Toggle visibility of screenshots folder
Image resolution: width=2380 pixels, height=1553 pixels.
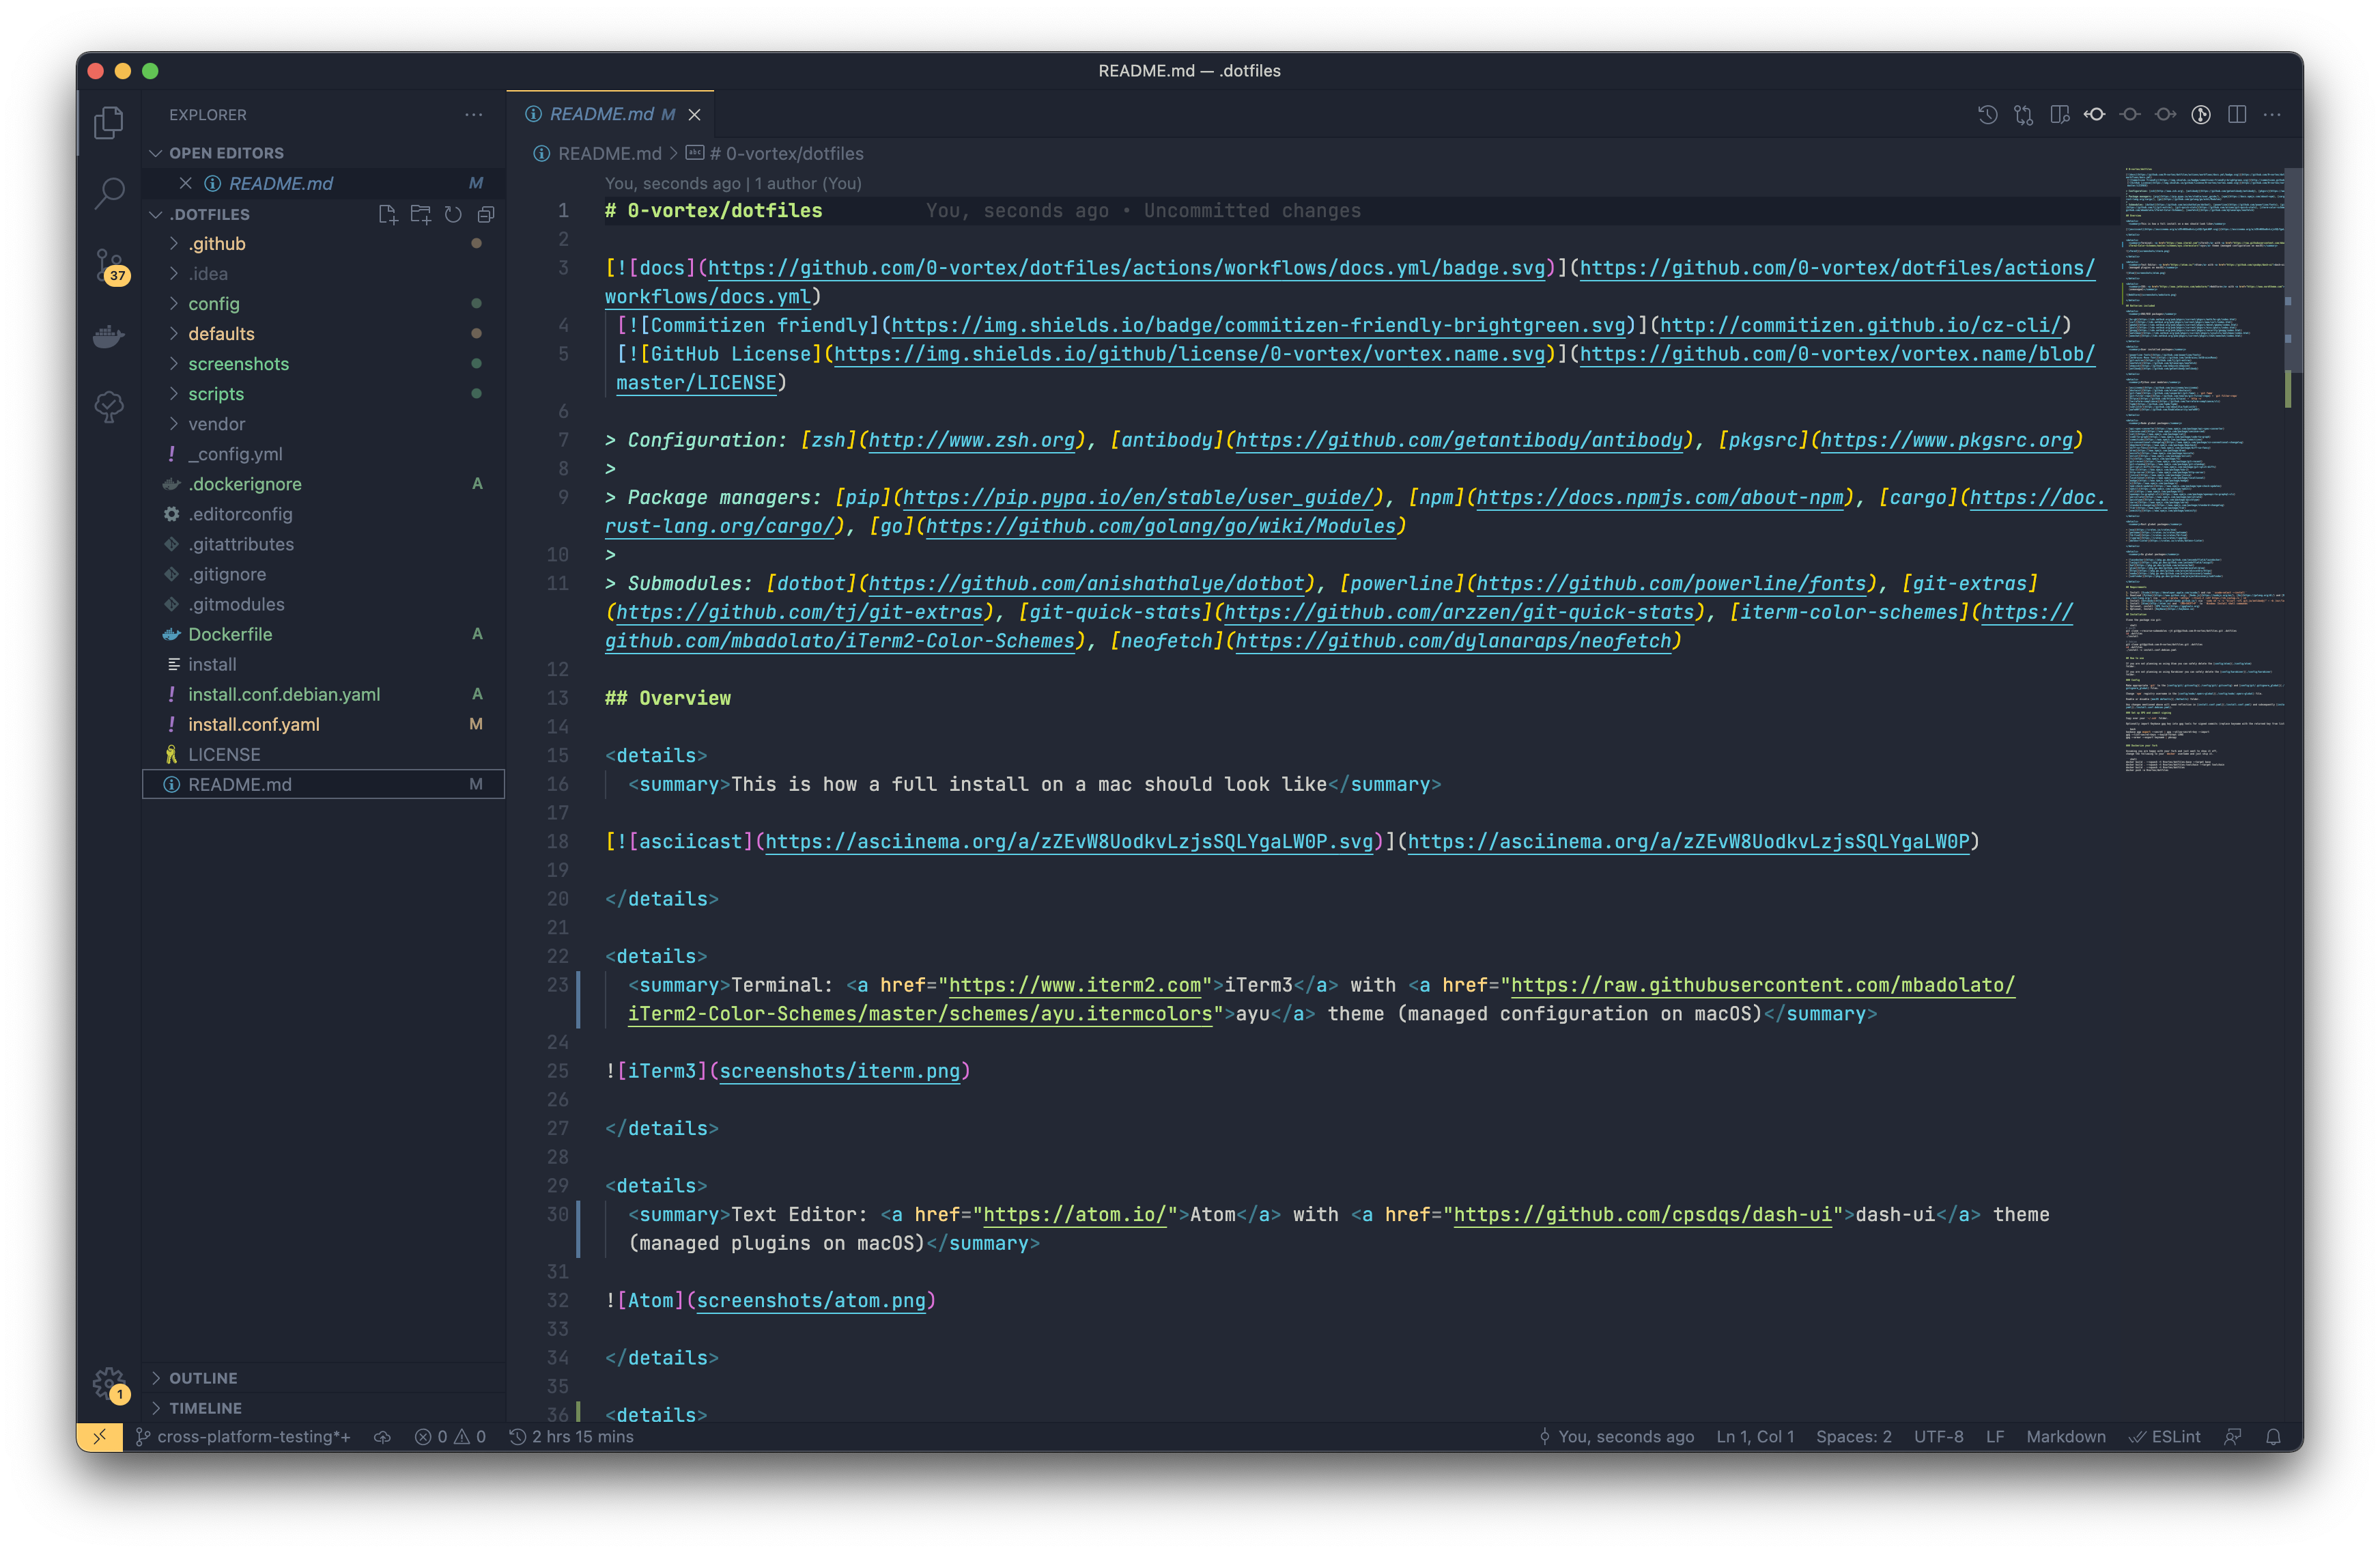point(172,363)
